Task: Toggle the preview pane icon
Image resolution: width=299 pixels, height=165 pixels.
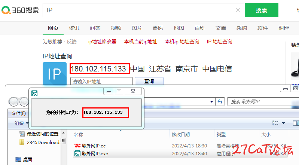Action: (x=296, y=123)
